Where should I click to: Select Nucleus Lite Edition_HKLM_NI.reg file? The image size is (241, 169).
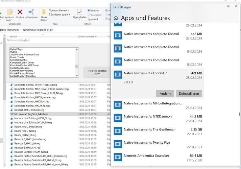[33, 123]
